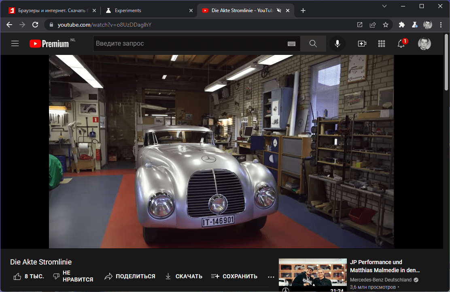The image size is (450, 292).
Task: Click the СКАЧАТЬ download button
Action: (x=184, y=276)
